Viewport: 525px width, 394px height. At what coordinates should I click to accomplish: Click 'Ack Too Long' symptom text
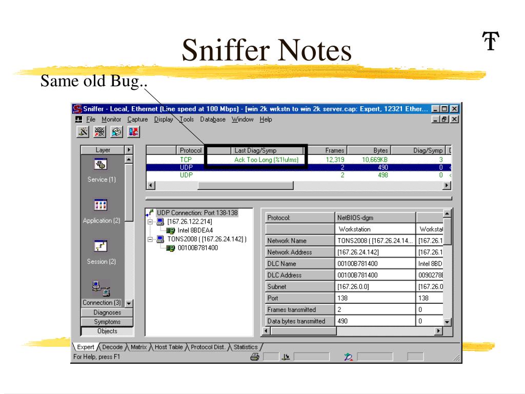coord(266,160)
